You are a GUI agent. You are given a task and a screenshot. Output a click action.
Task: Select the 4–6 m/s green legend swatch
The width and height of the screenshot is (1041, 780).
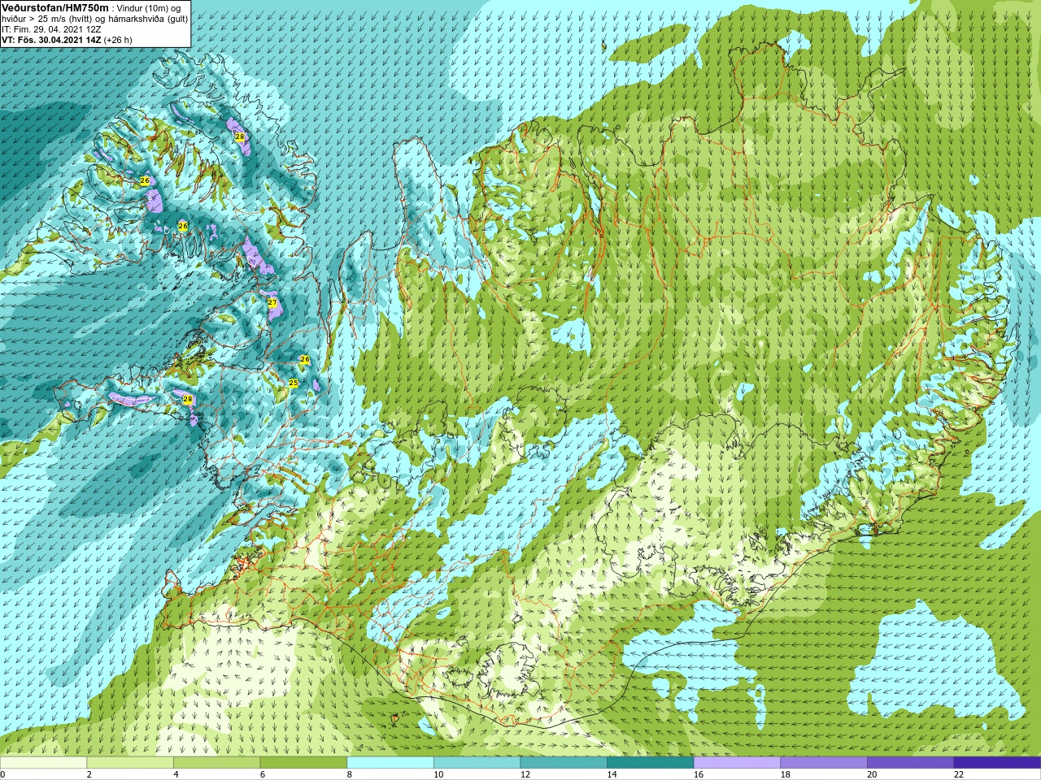tap(216, 763)
